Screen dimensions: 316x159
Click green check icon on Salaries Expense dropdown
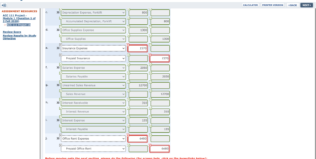point(61,64)
